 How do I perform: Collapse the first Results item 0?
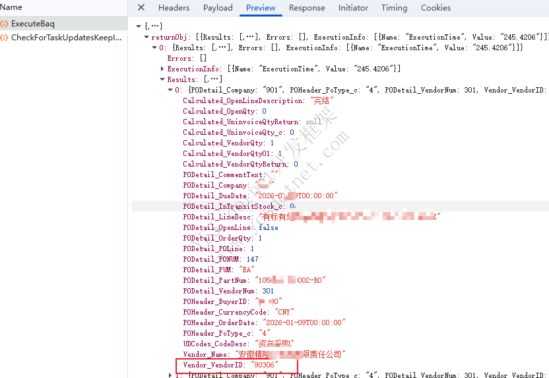(x=170, y=90)
